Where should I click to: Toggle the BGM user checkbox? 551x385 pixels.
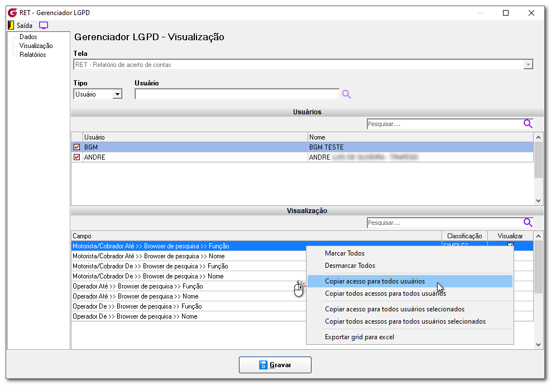click(x=76, y=147)
